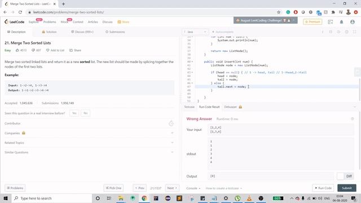Click the Submit button
361x203 pixels.
347,188
